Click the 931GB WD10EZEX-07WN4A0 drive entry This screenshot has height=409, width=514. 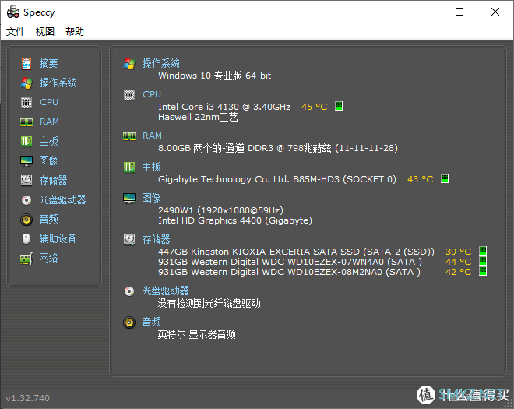pyautogui.click(x=290, y=262)
